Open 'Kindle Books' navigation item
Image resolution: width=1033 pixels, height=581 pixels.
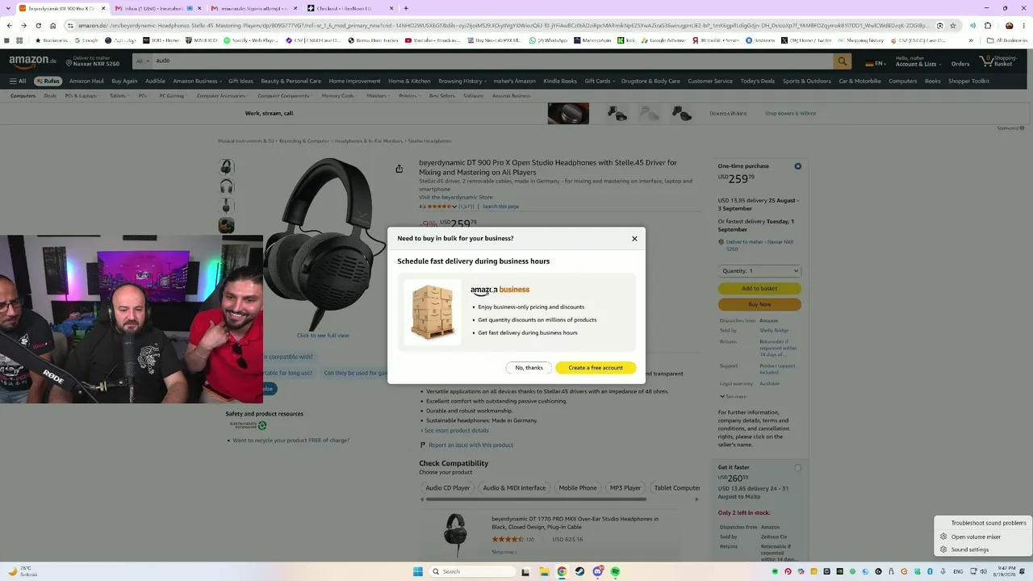click(560, 81)
